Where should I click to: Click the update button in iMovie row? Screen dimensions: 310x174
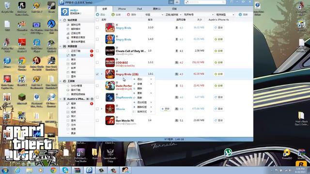166,109
